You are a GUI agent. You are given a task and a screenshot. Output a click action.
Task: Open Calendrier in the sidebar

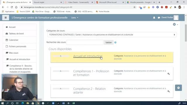point(20,40)
